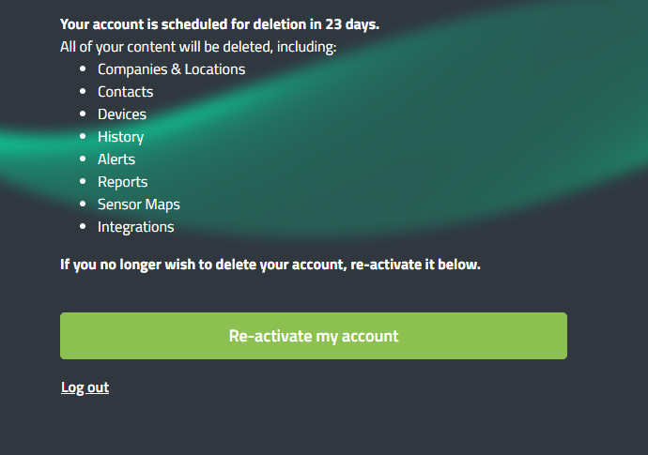
Task: Hit the bullet point beside Devices
Action: coord(83,114)
